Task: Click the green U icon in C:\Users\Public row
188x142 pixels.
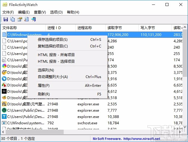Action: point(4,110)
